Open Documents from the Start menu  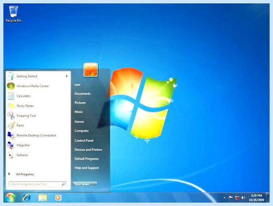(x=82, y=93)
